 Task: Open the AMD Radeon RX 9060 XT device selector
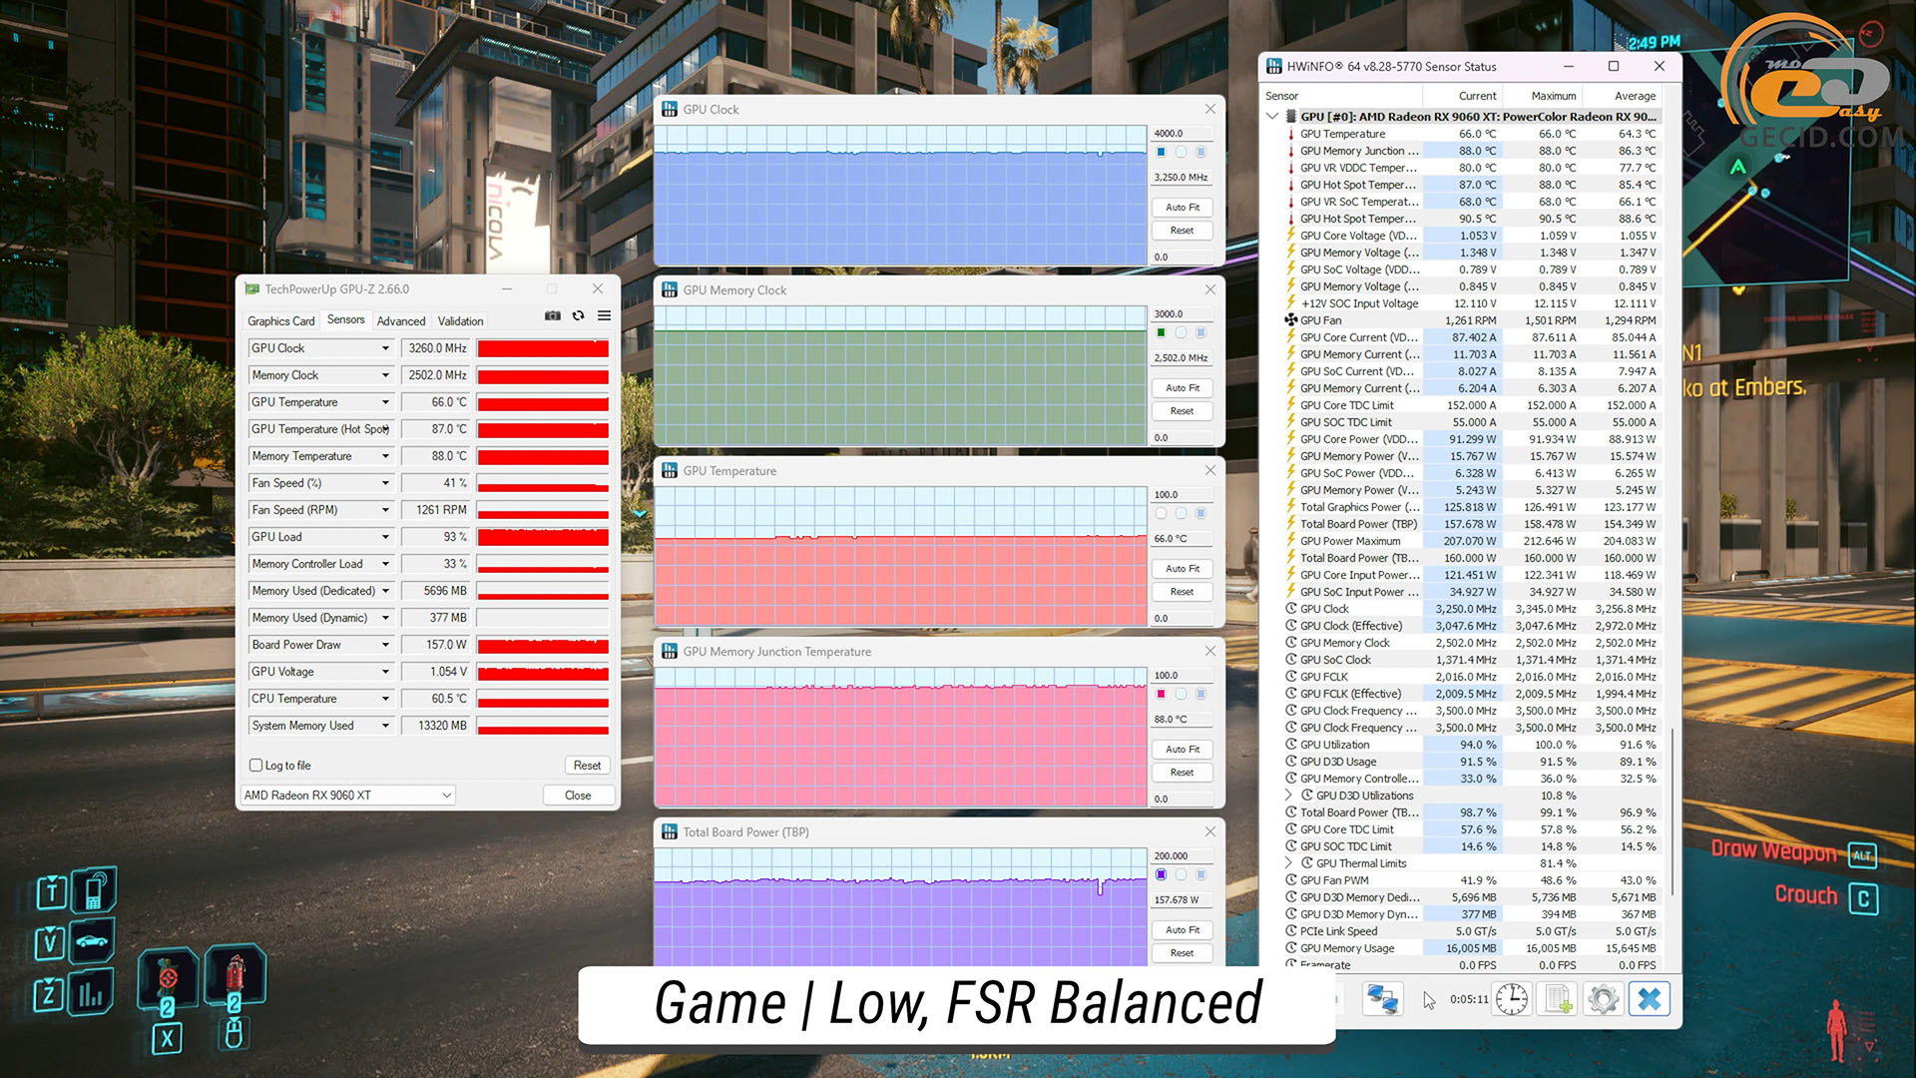tap(347, 796)
